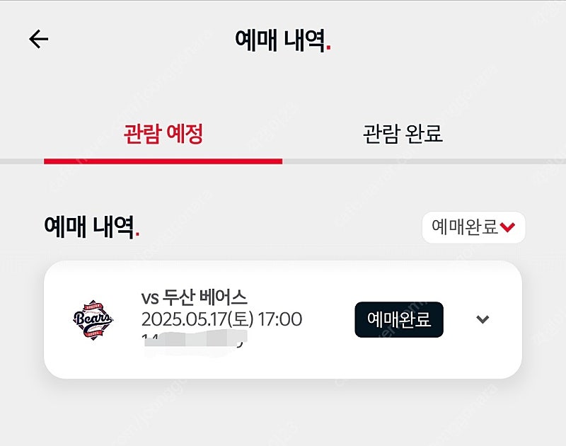The height and width of the screenshot is (446, 566).
Task: Click the 2025.05.17(토) game date
Action: (x=197, y=319)
